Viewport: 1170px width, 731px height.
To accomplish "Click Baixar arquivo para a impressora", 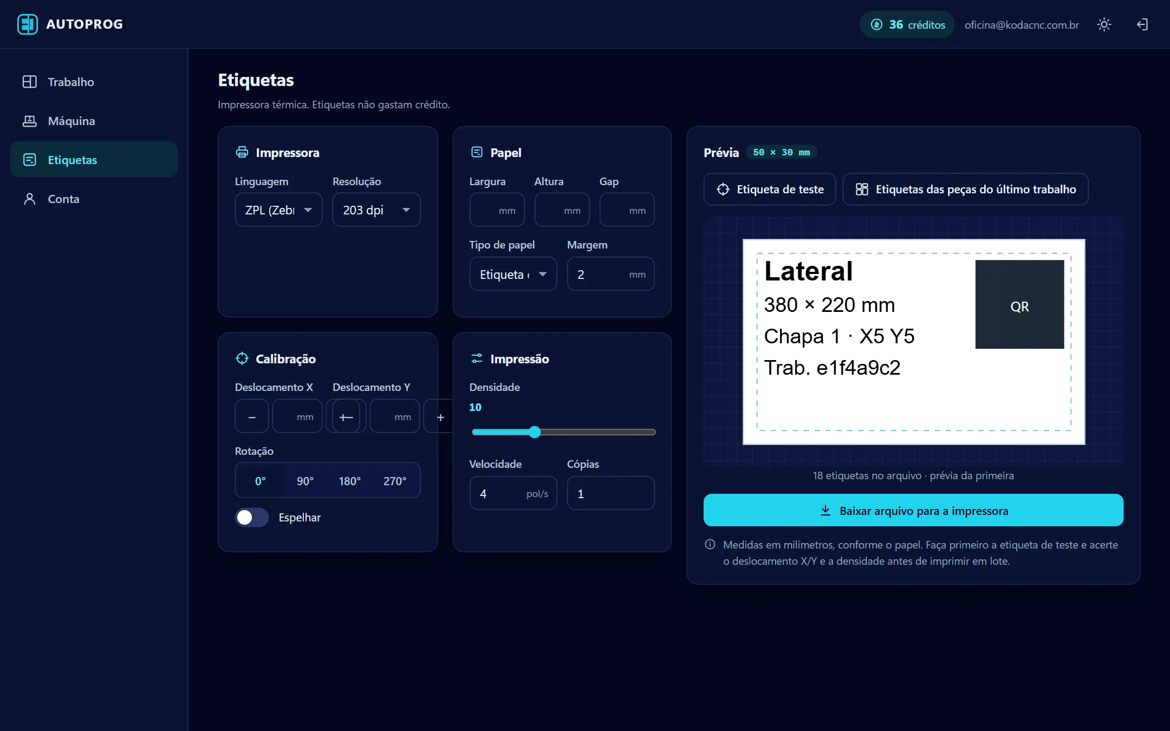I will click(913, 510).
